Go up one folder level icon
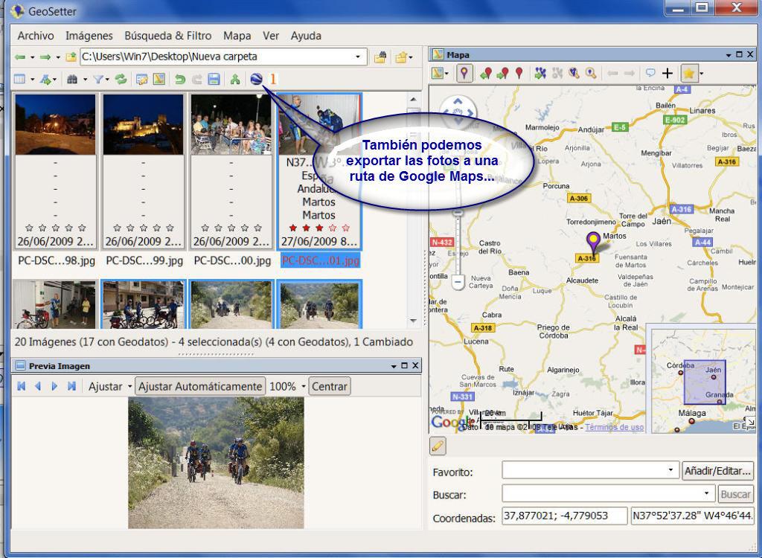This screenshot has height=558, width=762. coord(71,57)
